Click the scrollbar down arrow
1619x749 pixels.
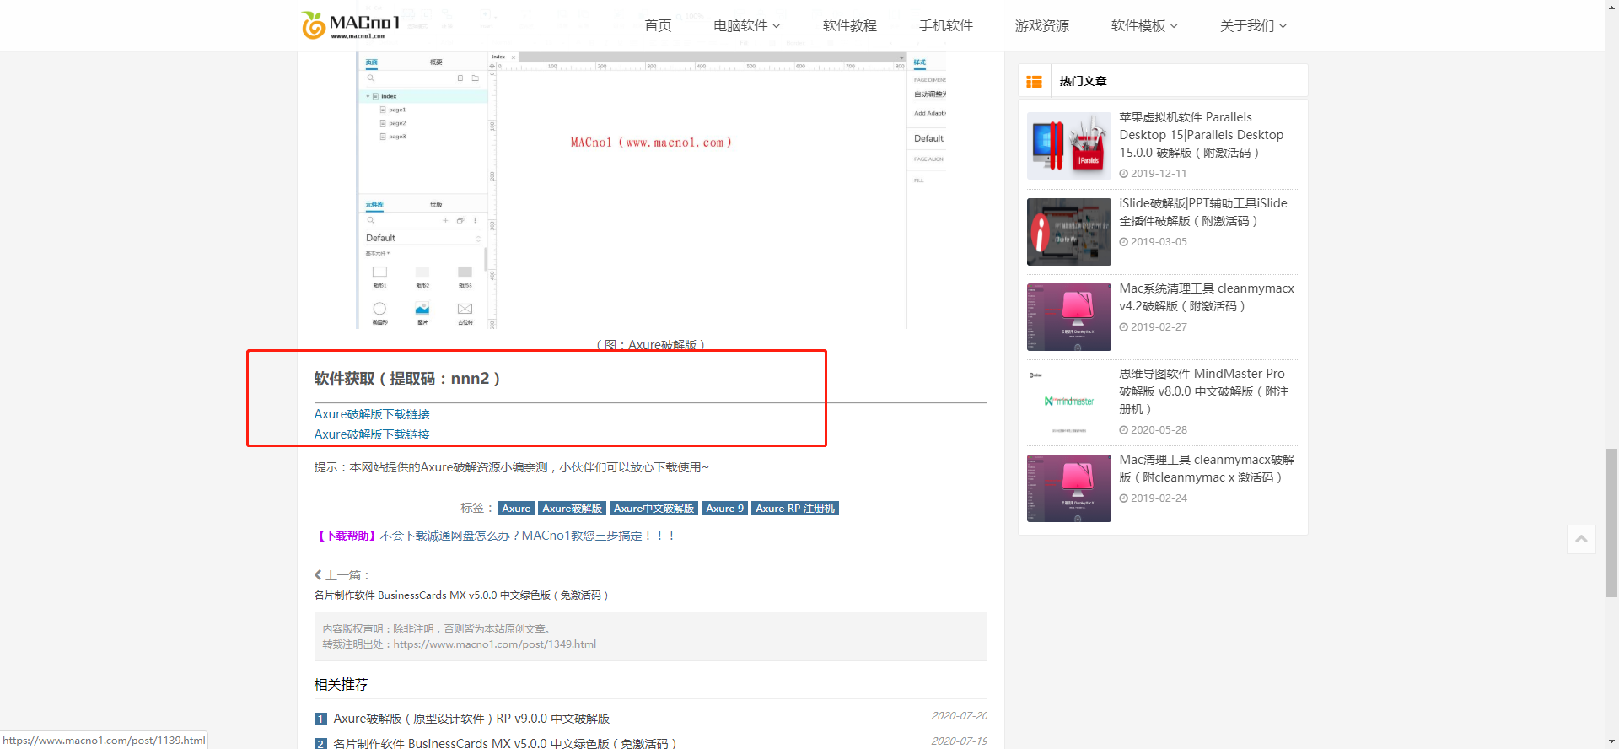click(1611, 741)
